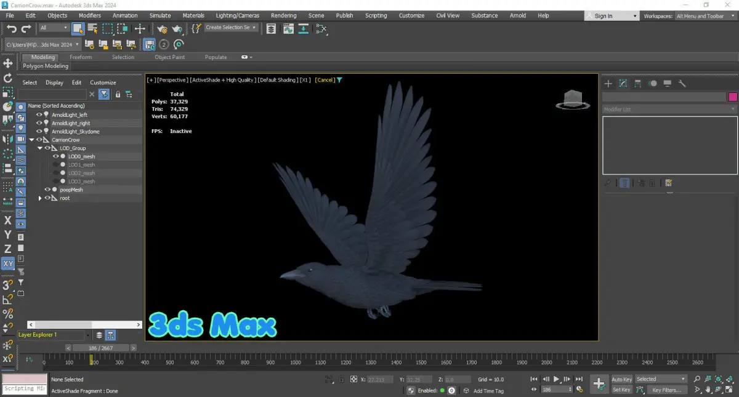Select the XY plane constraint
This screenshot has height=397, width=739.
8,263
